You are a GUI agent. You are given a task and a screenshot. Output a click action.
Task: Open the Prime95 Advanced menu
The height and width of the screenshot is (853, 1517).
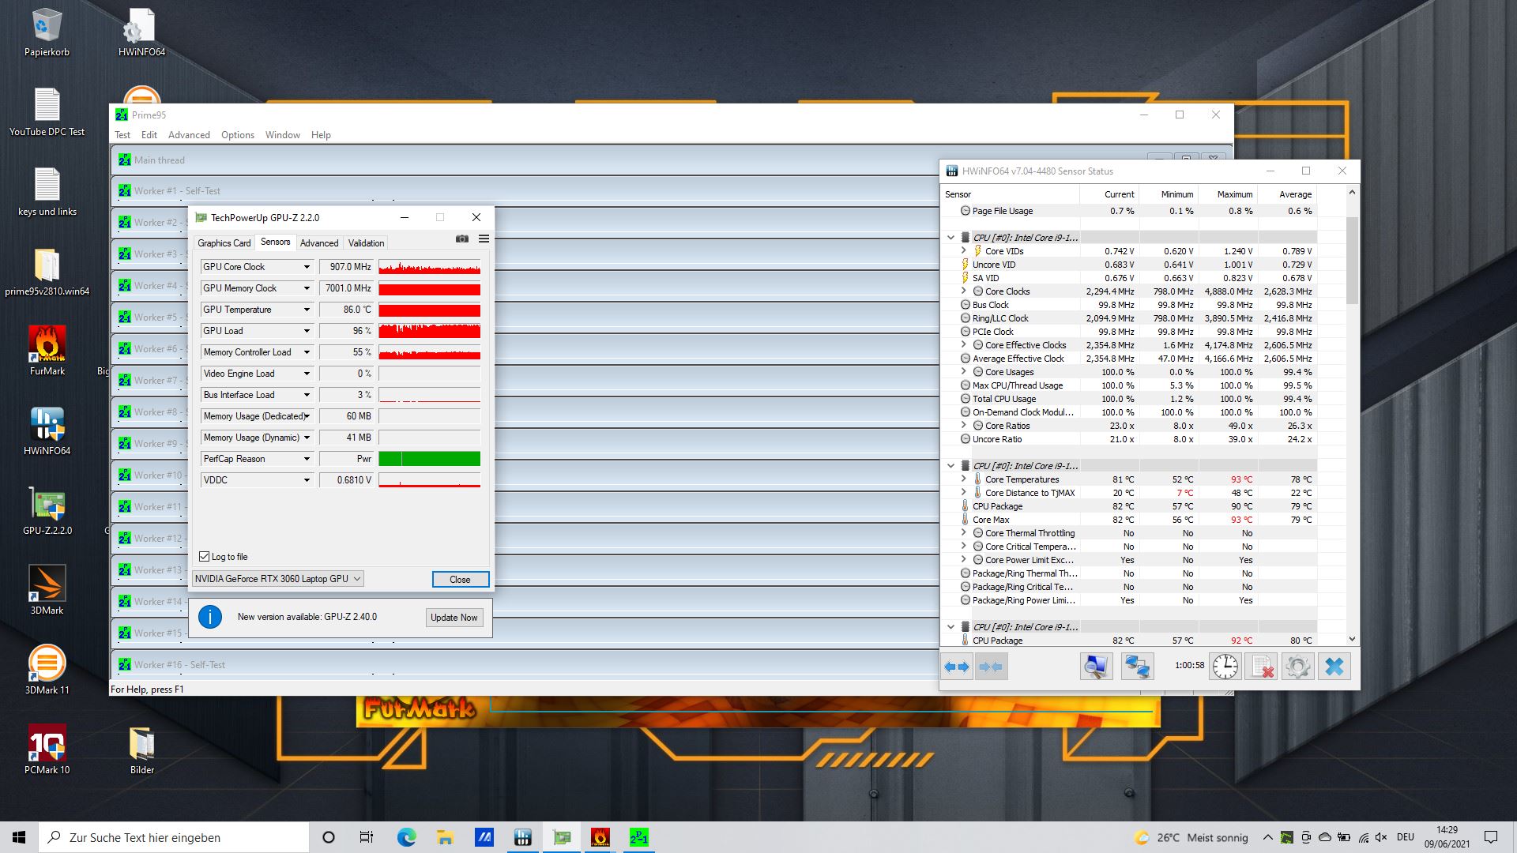189,135
